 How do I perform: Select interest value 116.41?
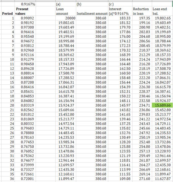125,165
